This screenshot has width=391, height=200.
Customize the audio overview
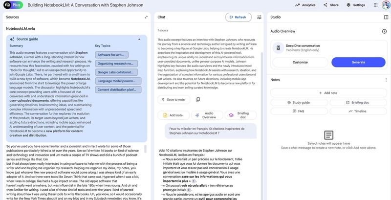click(x=300, y=62)
